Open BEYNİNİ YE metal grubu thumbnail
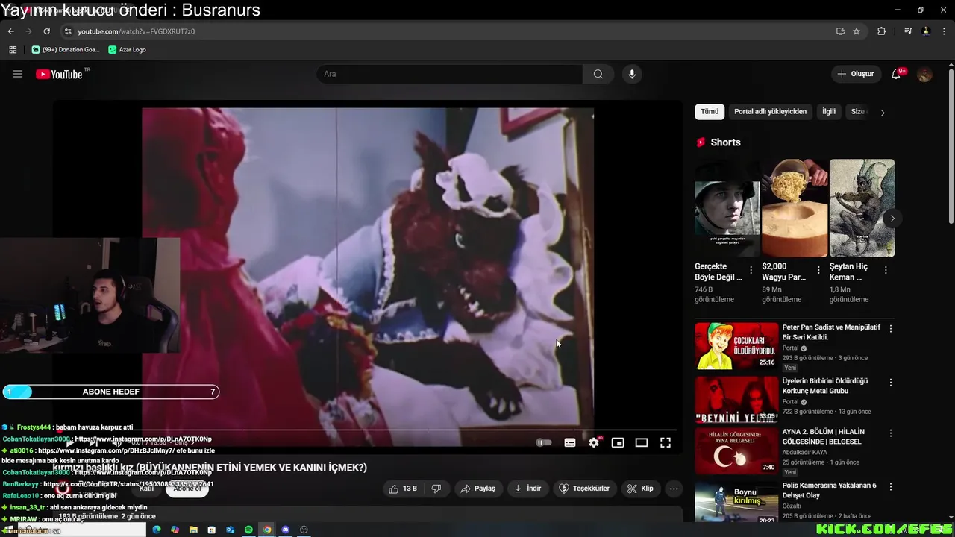 pos(736,399)
